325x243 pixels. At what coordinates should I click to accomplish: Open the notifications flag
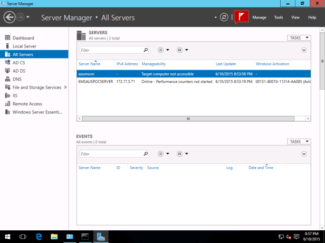coord(241,17)
